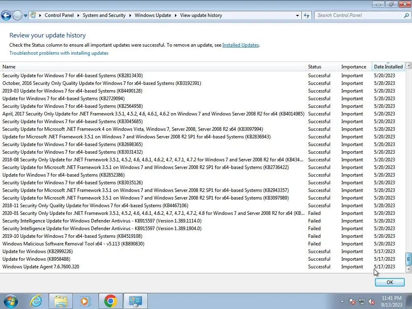Select Windows Update breadcrumb

[153, 15]
